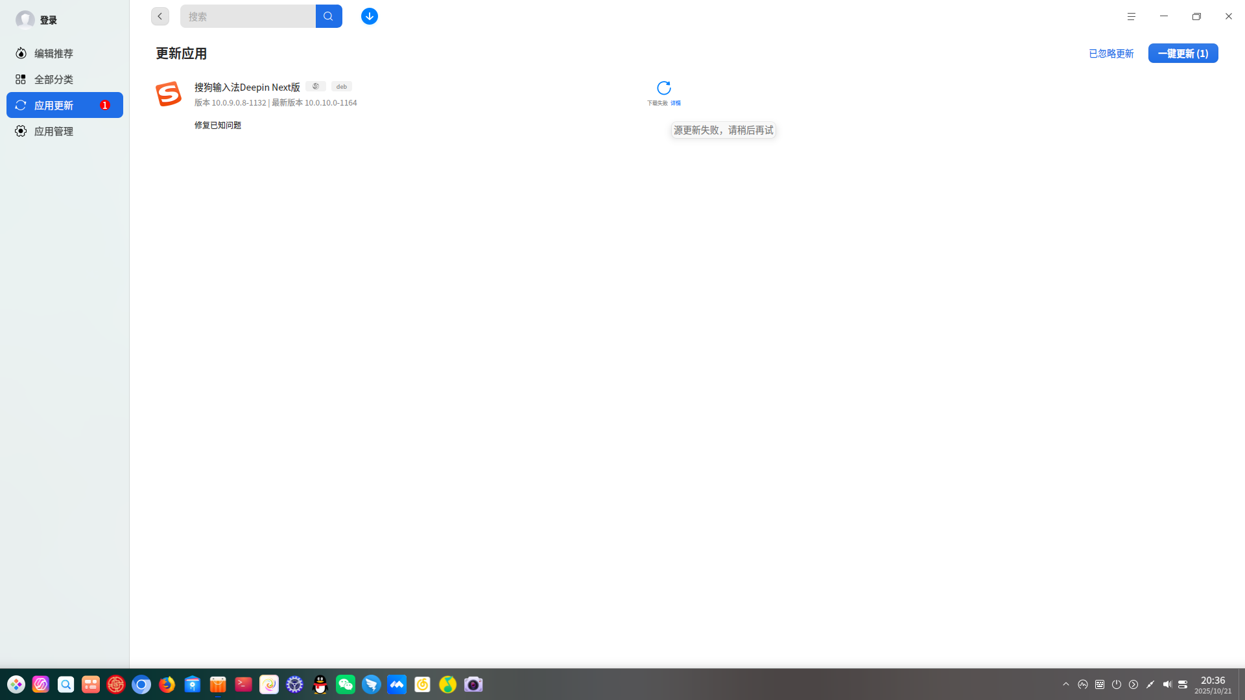
Task: Select 应用更新 in the sidebar
Action: click(65, 105)
